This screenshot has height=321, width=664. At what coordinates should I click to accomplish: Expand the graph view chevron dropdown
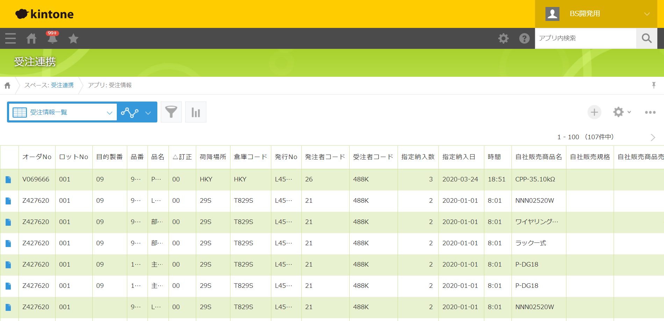tap(148, 112)
